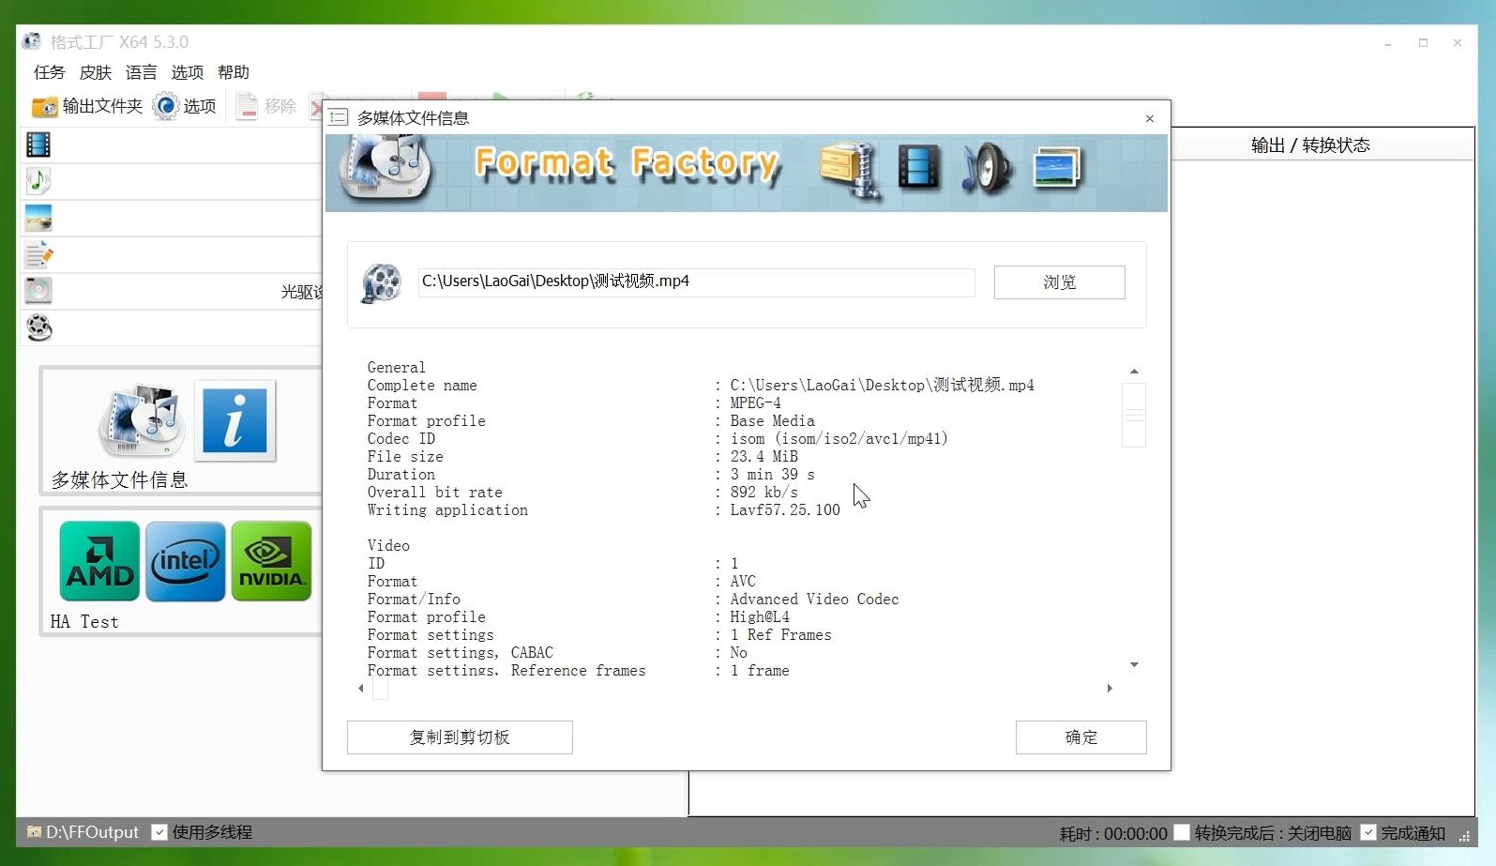Close the 多媒体文件信息 dialog
The width and height of the screenshot is (1496, 866).
pos(1150,118)
